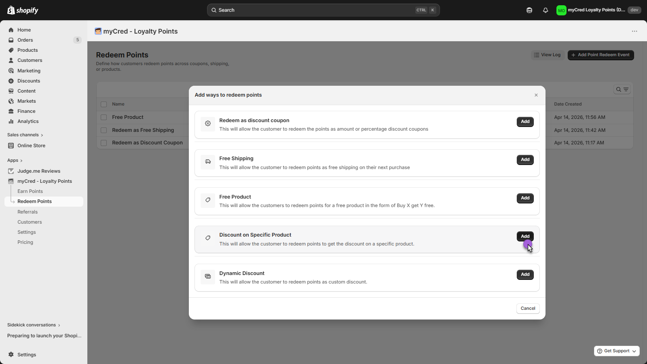Go to Referrals in sidebar
The image size is (647, 364).
point(27,212)
